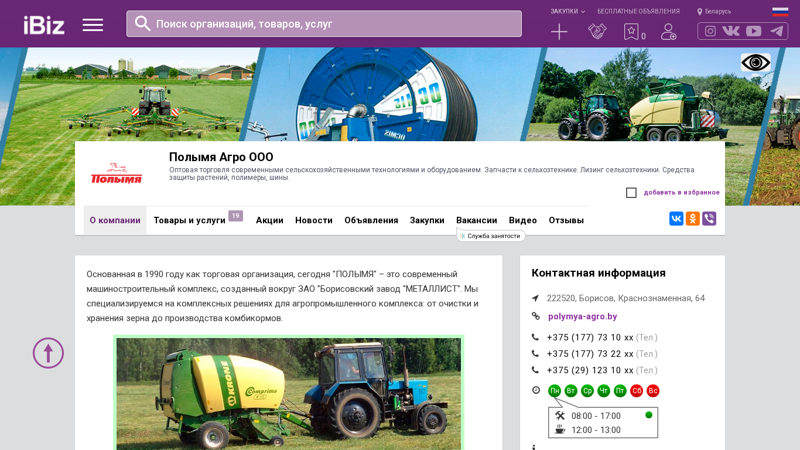Select Saturday (Сб) schedule day
The width and height of the screenshot is (800, 450).
pos(637,391)
